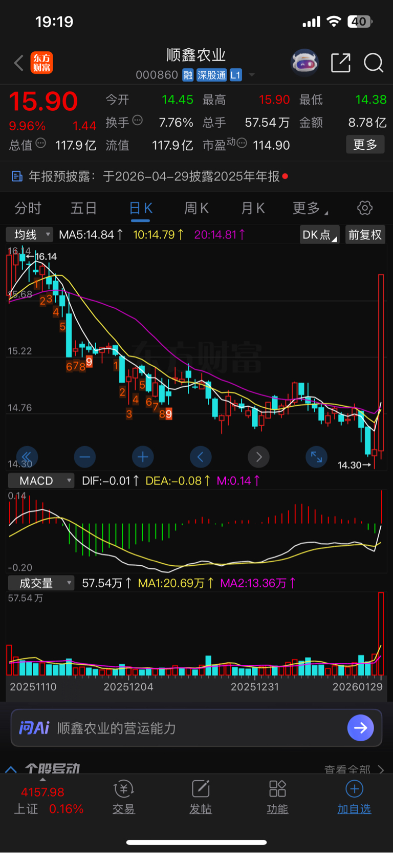
Task: Tap info icon next to 总值
Action: click(41, 143)
